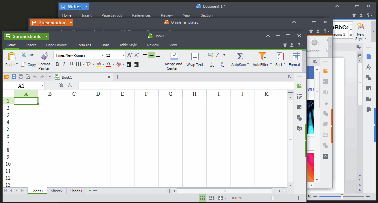Click zoom in plus at status bar
378x203 pixels.
coord(299,198)
